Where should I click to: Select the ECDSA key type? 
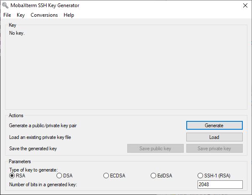click(x=106, y=176)
